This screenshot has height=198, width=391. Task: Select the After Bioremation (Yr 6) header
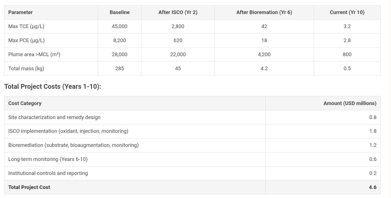click(x=264, y=12)
